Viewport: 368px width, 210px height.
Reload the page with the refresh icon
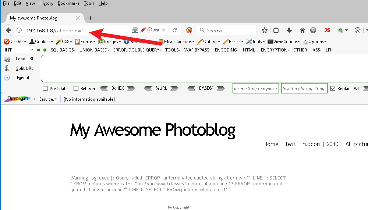175,31
